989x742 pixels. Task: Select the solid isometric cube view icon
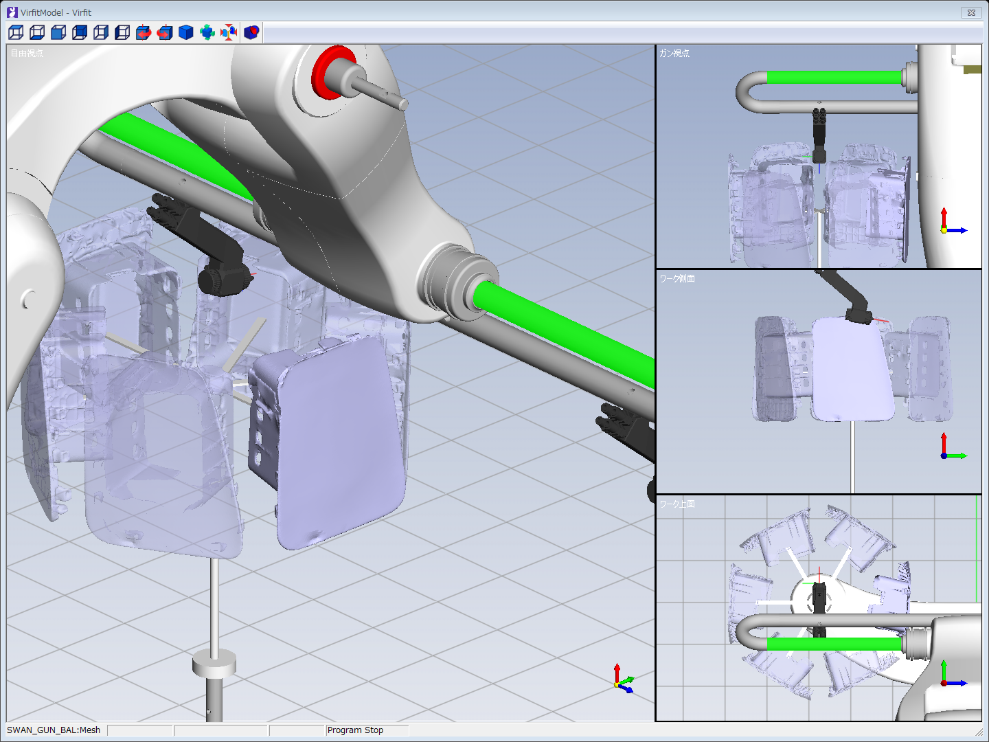(186, 32)
